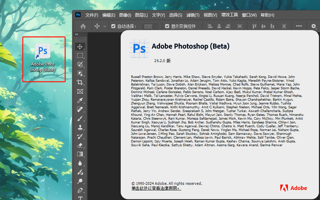This screenshot has height=200, width=320.
Task: Click the name "Russell Preston Brown" in credits
Action: click(147, 77)
